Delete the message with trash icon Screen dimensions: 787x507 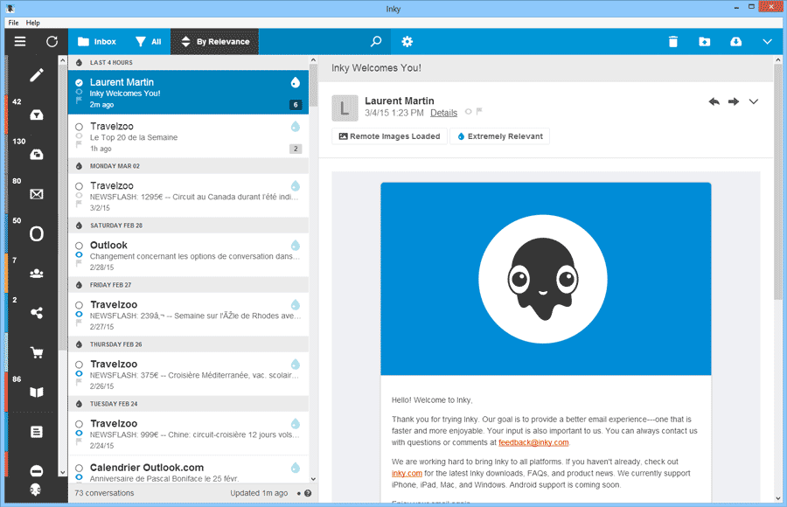click(673, 42)
